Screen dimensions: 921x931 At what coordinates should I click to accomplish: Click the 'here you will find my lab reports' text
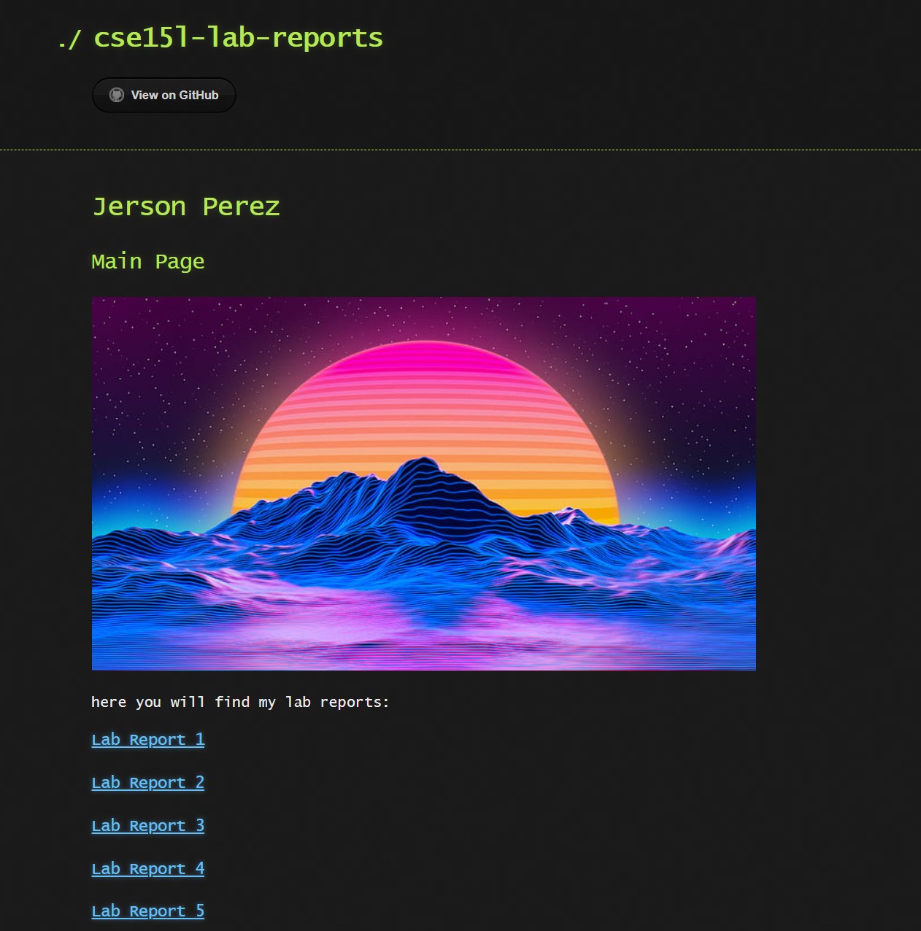click(239, 702)
